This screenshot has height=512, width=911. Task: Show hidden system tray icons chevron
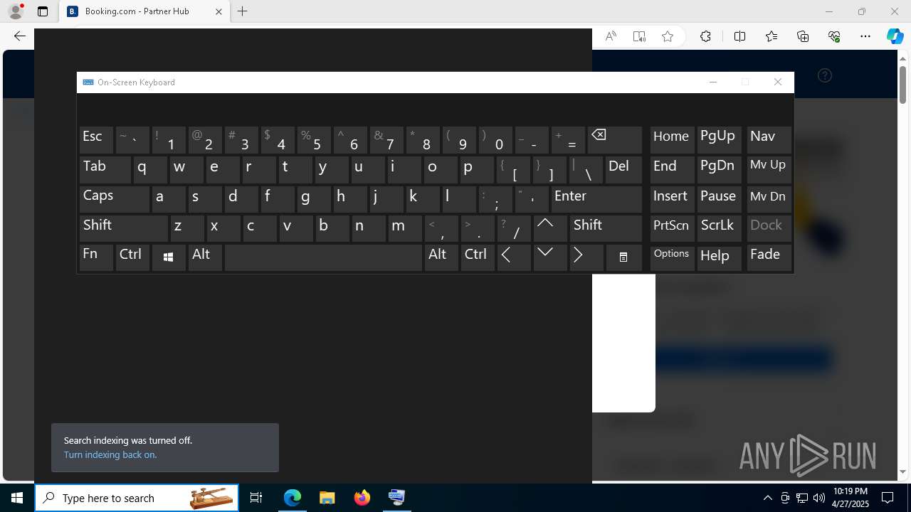[x=767, y=498]
